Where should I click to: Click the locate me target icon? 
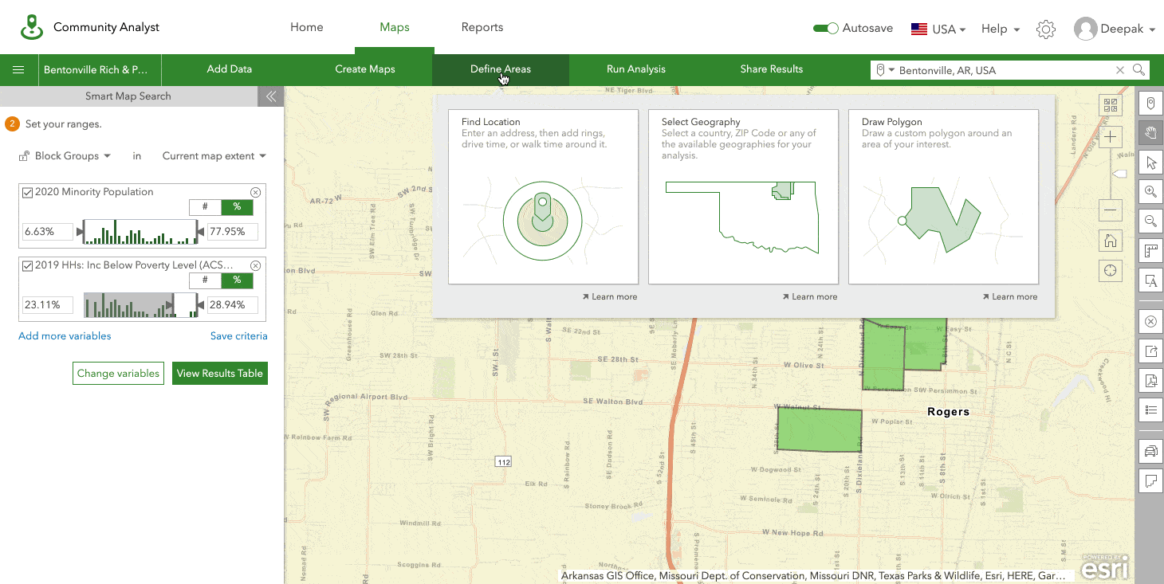(1111, 271)
